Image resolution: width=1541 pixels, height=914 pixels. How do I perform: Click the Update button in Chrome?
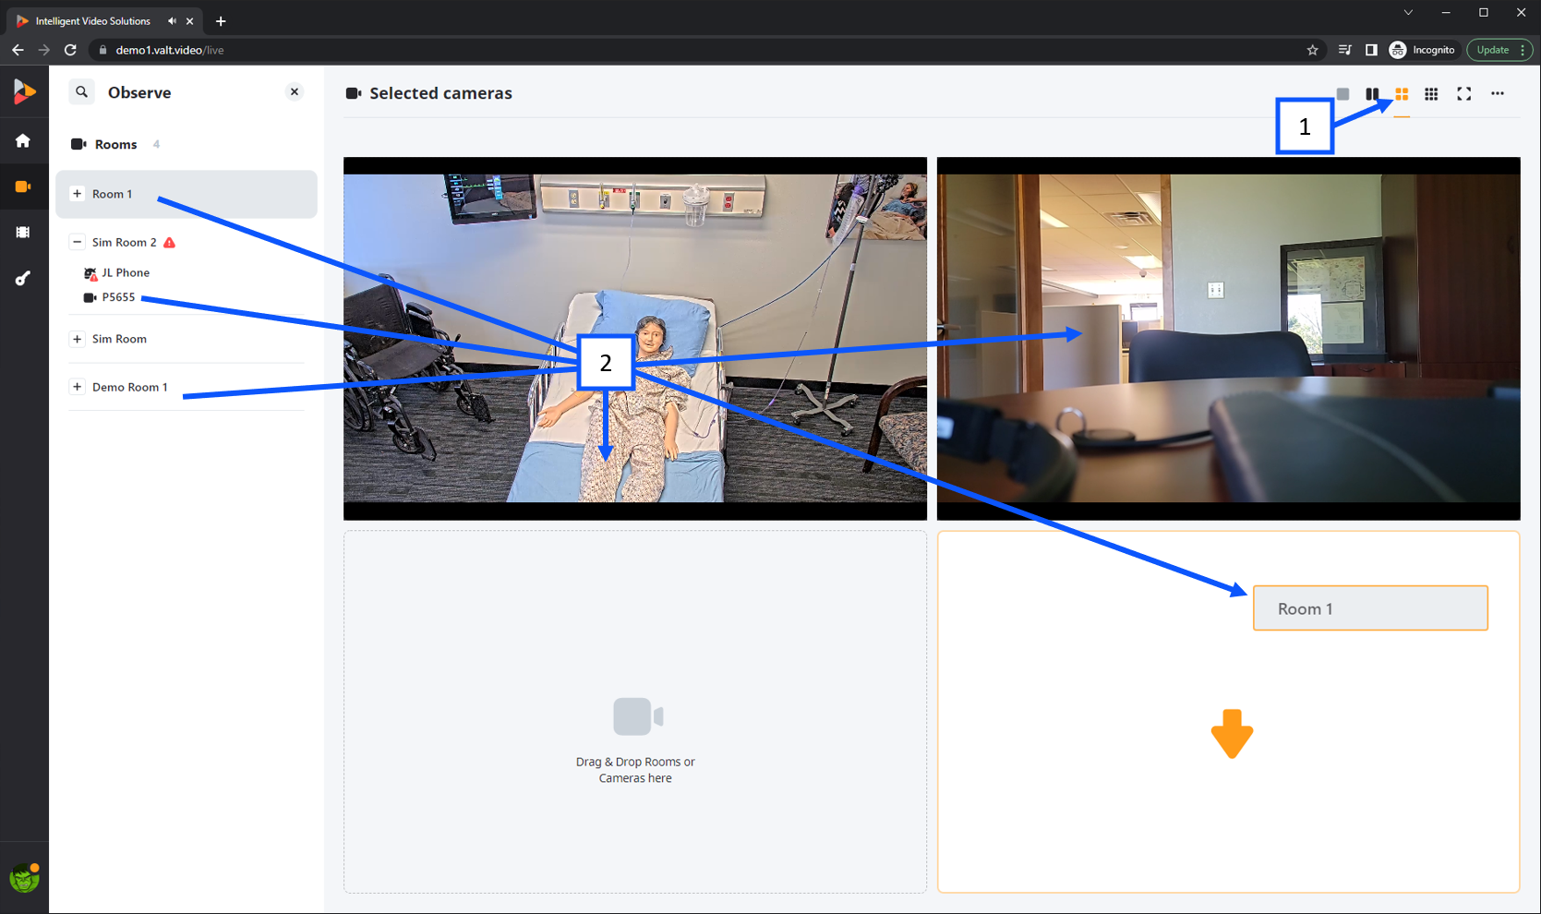tap(1493, 50)
